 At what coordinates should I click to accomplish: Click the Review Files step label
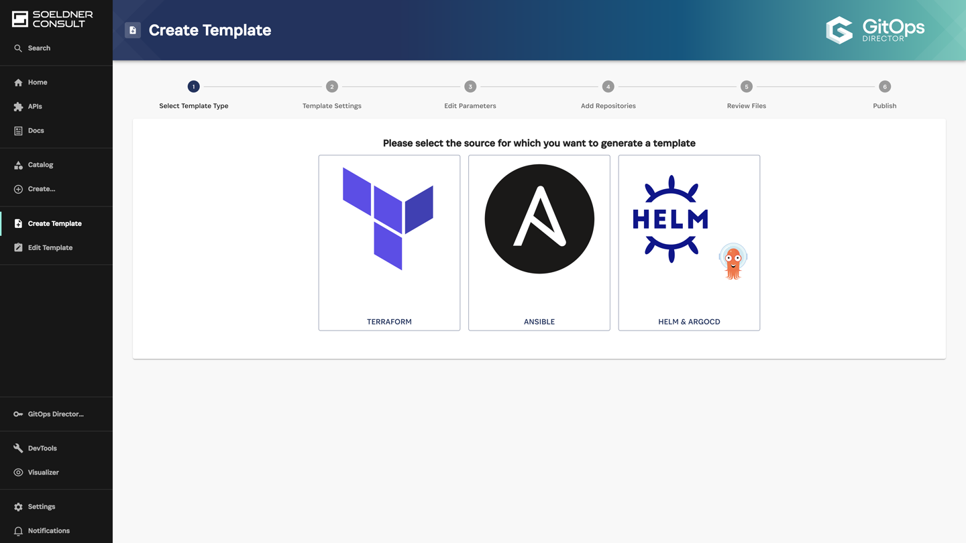747,106
